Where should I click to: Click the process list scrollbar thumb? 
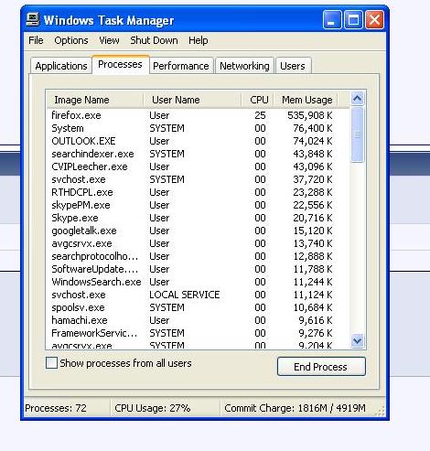point(357,134)
